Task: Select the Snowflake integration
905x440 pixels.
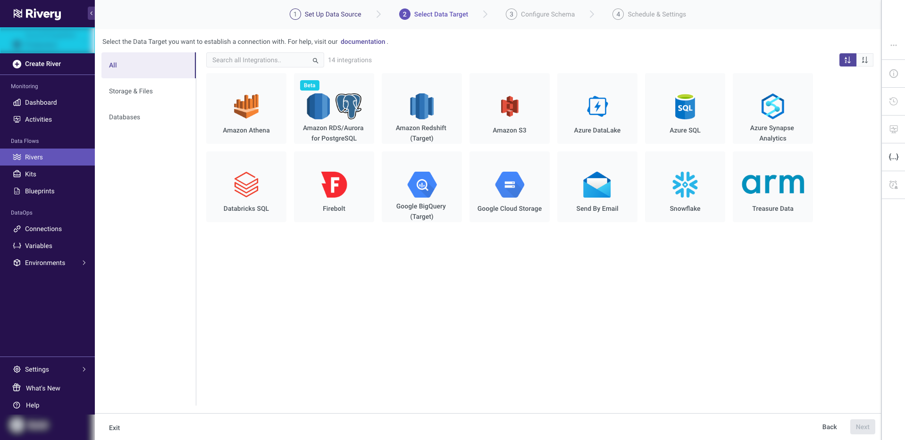Action: point(685,187)
